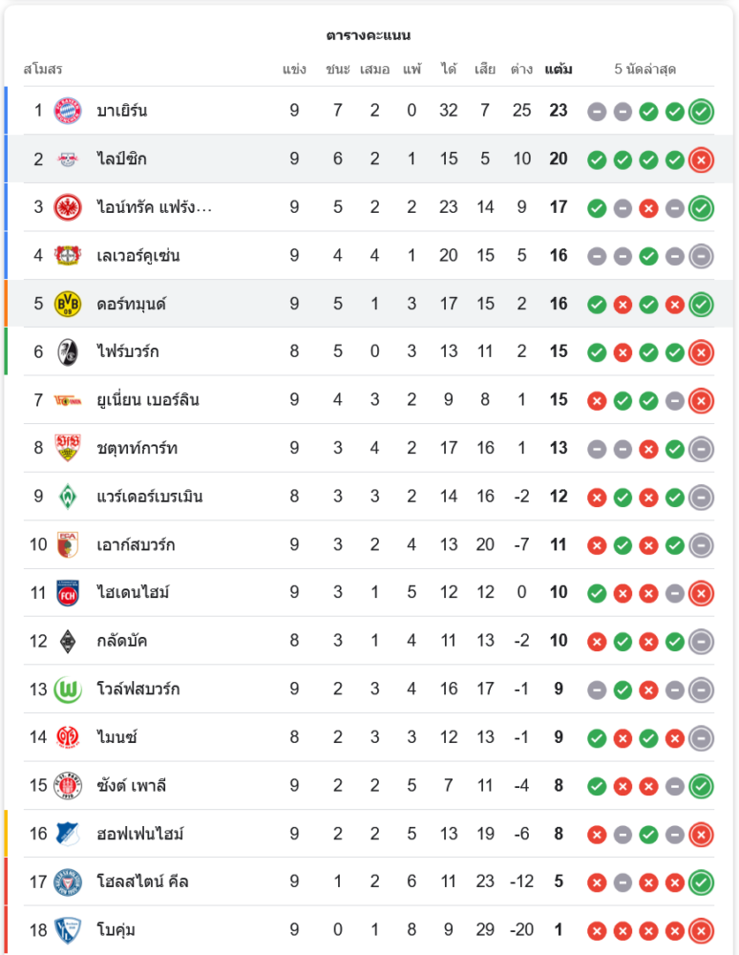This screenshot has width=739, height=955.
Task: Open the ไฟร์บวร์ก team link
Action: coord(128,352)
